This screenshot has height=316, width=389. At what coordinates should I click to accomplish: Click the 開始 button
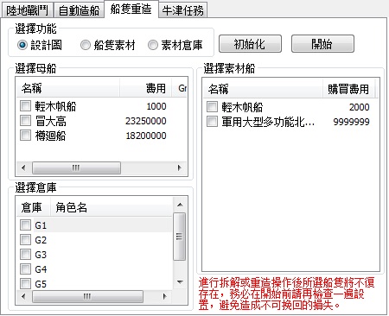(322, 44)
